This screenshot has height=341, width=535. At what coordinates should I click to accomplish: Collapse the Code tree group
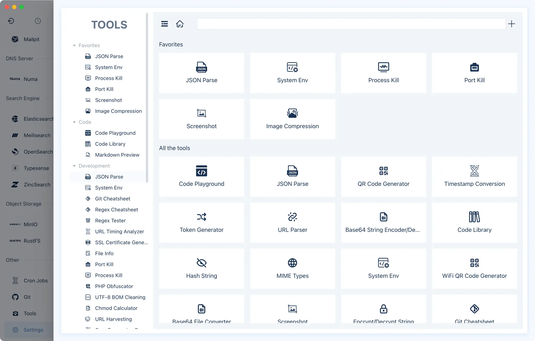click(74, 122)
